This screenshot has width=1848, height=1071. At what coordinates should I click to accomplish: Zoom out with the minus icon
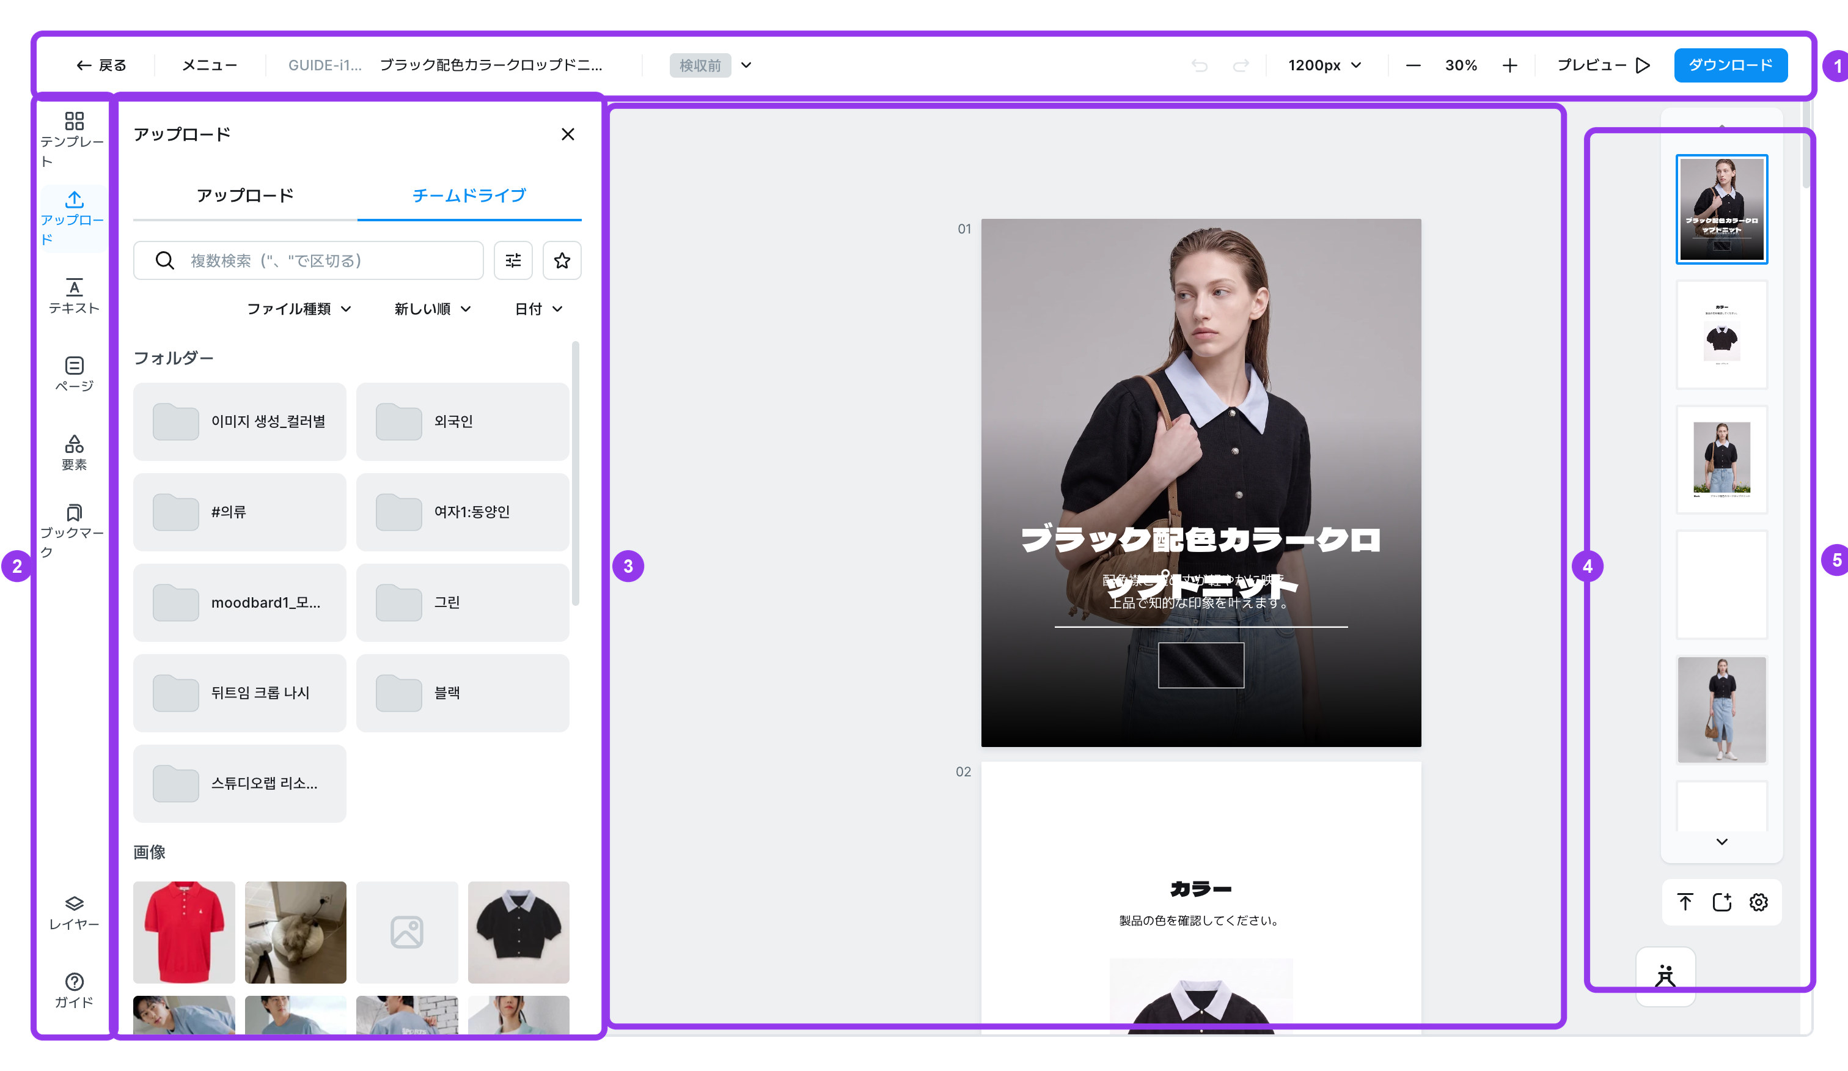1413,65
